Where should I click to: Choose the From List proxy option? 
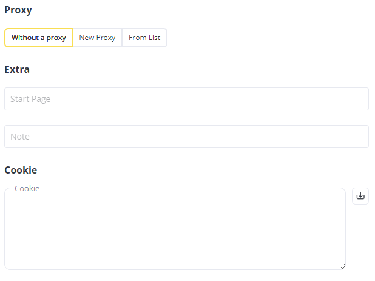(144, 38)
